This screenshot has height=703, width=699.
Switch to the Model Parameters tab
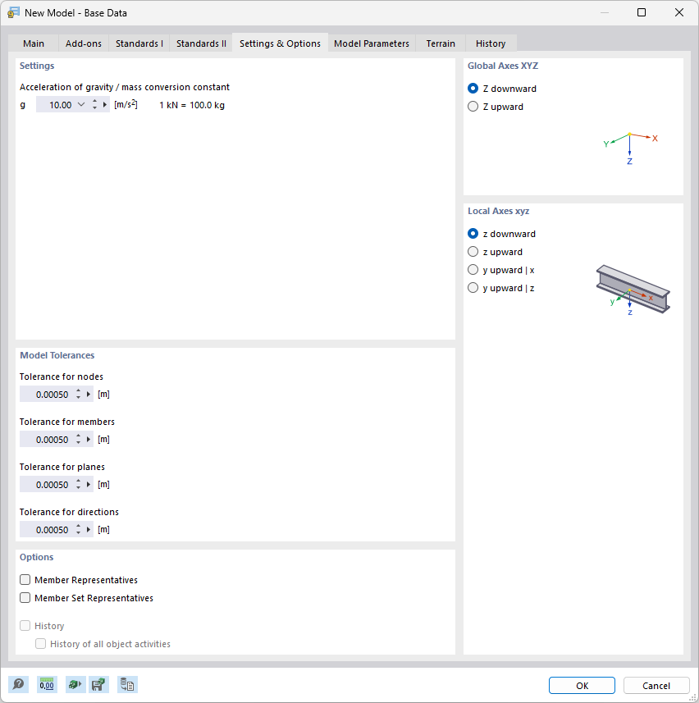click(371, 43)
